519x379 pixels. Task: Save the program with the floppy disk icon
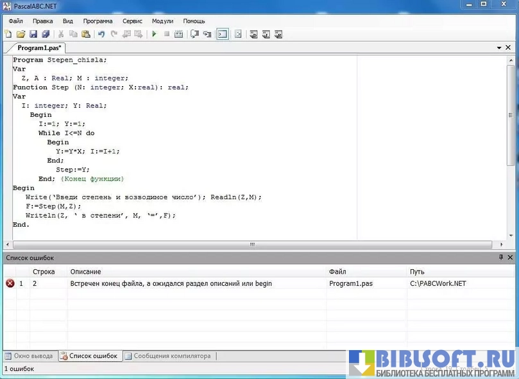[33, 34]
